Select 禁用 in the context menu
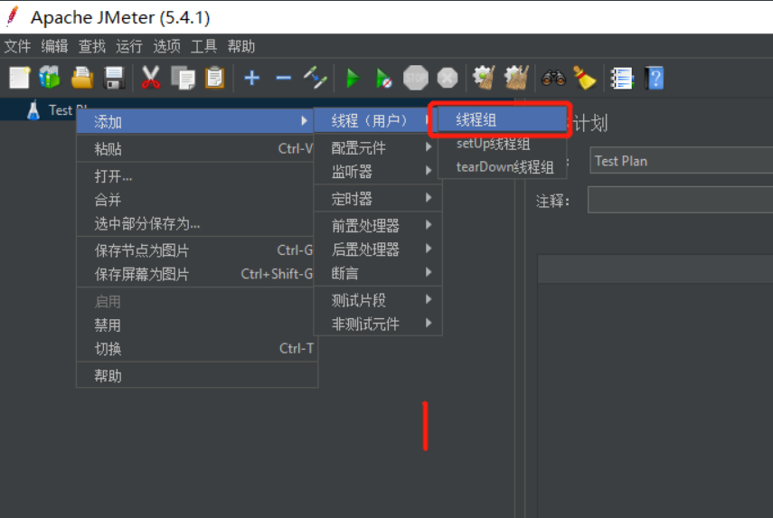 [x=195, y=325]
